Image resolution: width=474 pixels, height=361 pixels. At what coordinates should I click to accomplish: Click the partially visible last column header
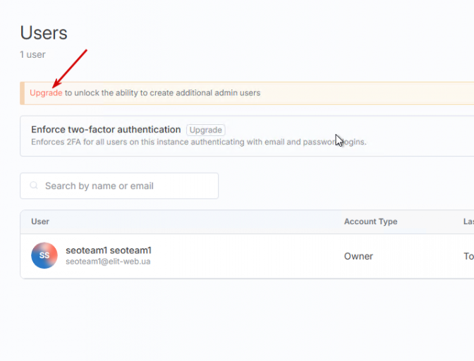(468, 221)
